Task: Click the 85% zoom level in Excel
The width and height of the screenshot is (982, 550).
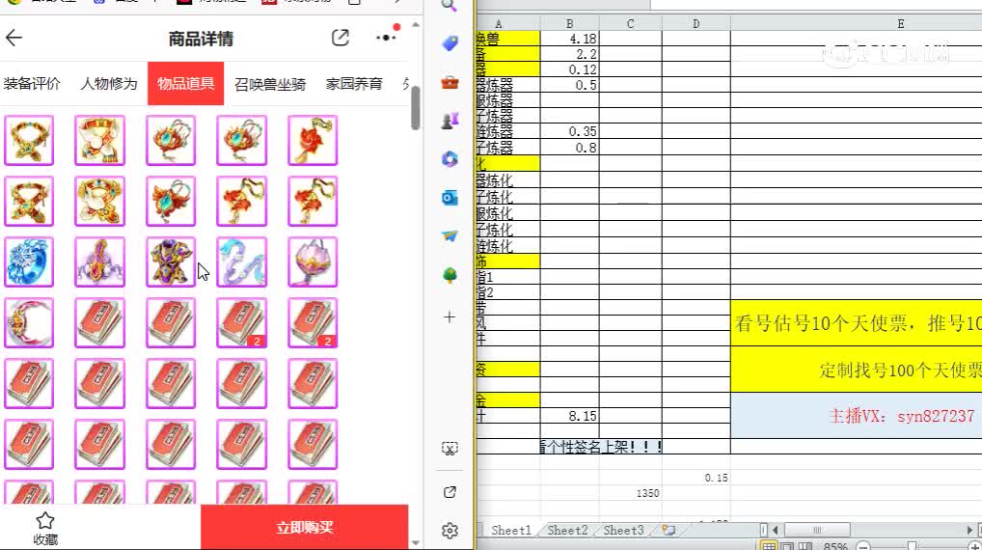Action: tap(835, 546)
